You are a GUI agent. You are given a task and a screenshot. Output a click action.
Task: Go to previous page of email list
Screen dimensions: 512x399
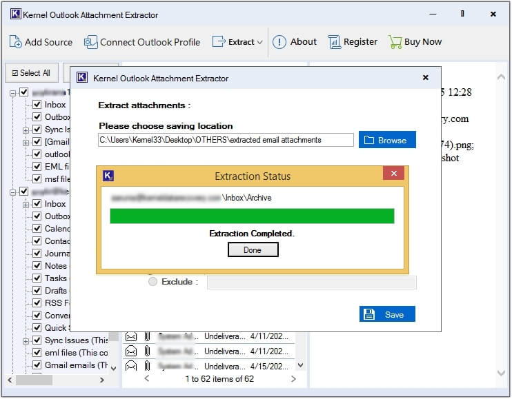(x=147, y=378)
